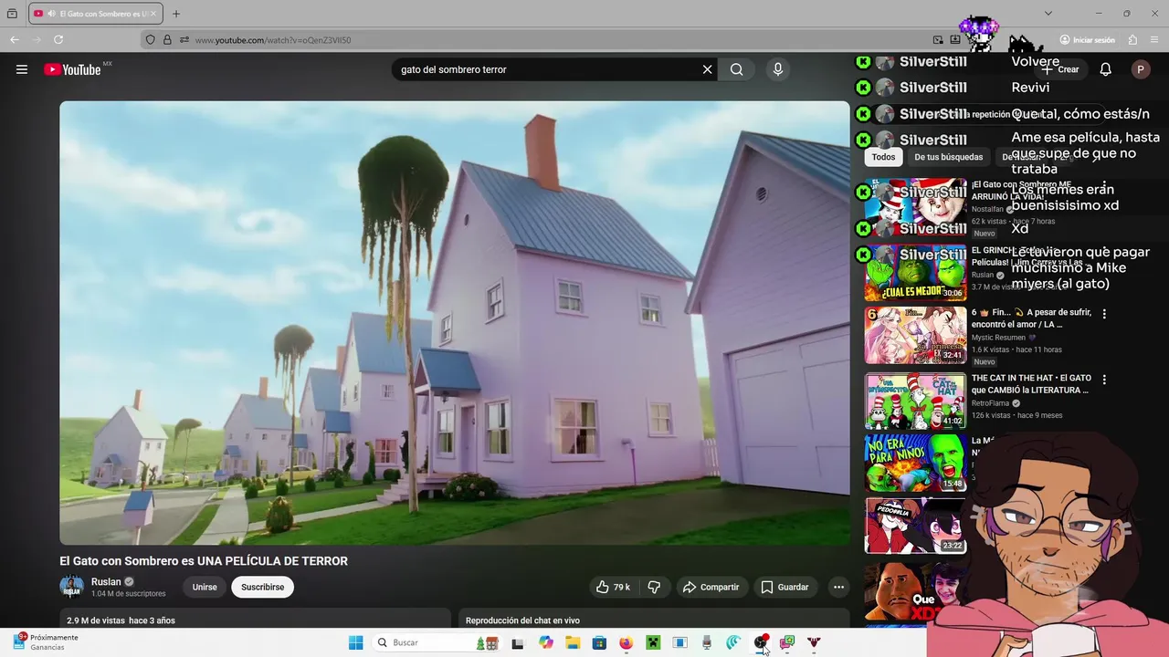The height and width of the screenshot is (657, 1169).
Task: Select the De tus búsquedas chip
Action: pos(949,157)
